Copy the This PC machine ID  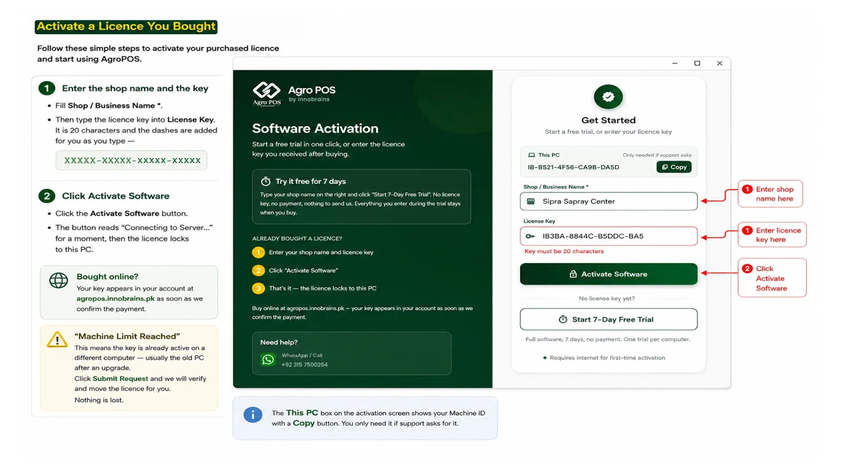[674, 167]
